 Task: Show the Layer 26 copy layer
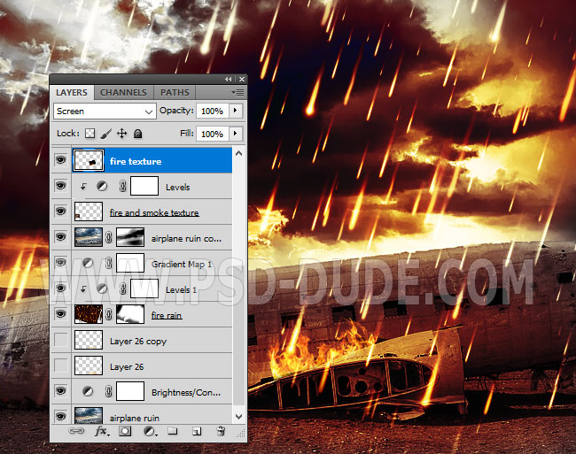pos(60,340)
